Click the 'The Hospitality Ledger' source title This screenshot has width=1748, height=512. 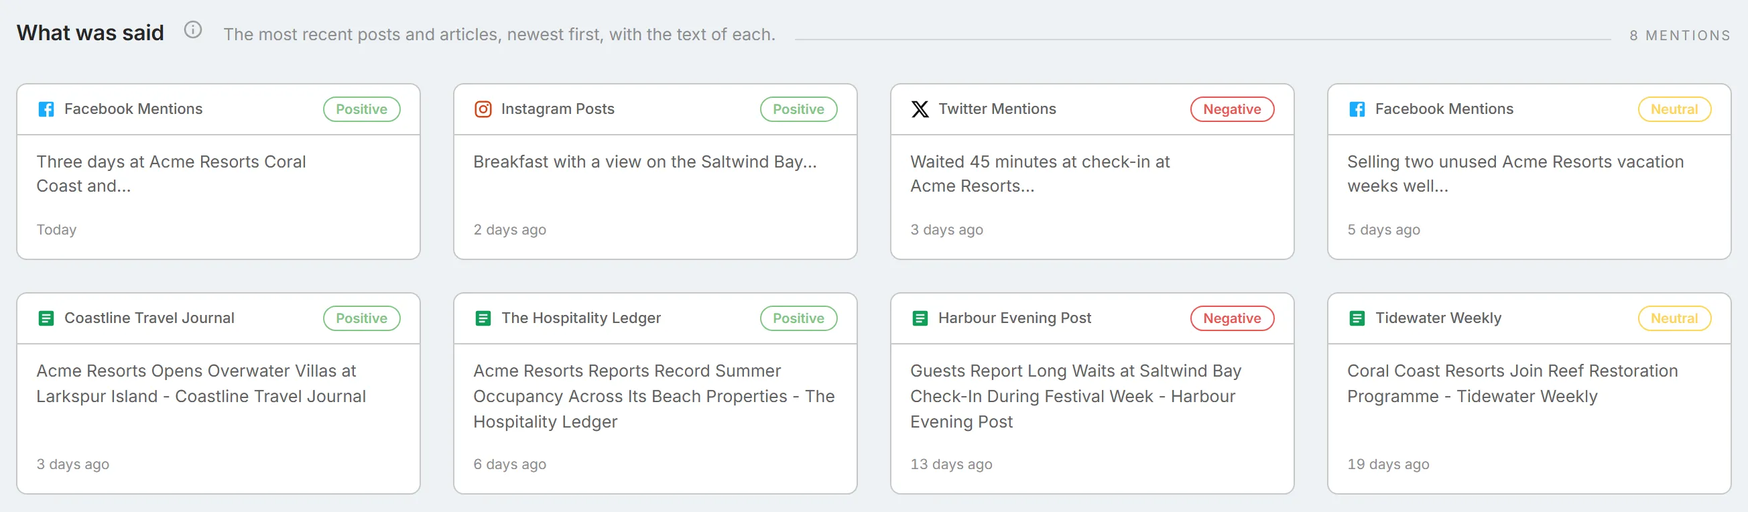click(x=581, y=318)
